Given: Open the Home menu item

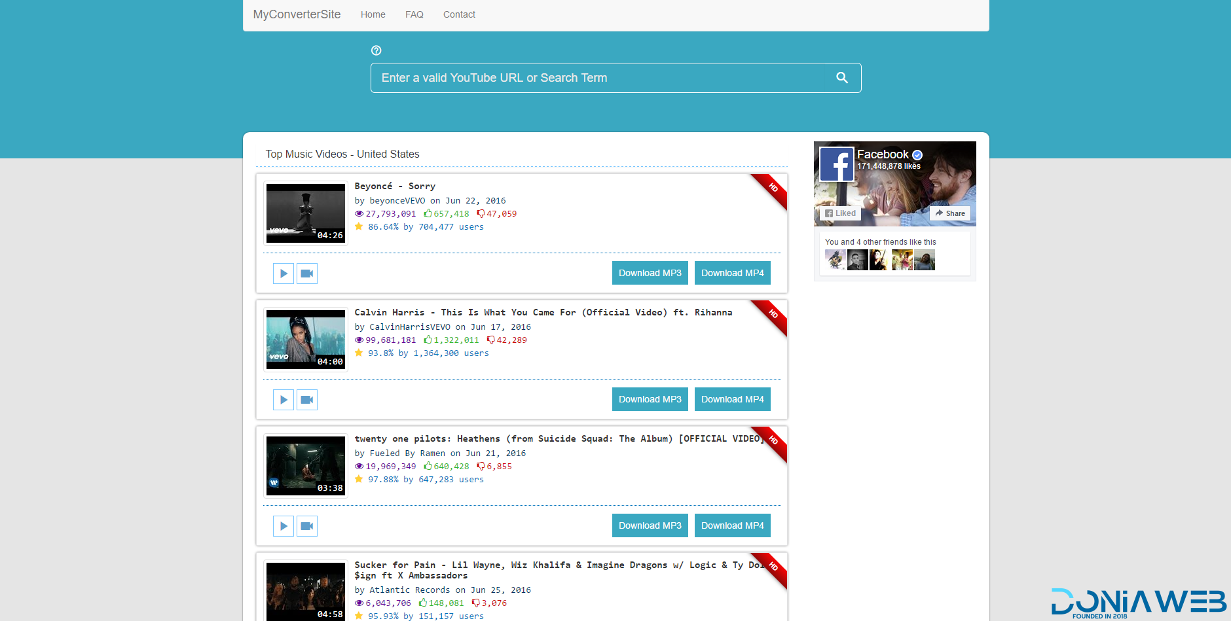Looking at the screenshot, I should (x=373, y=14).
